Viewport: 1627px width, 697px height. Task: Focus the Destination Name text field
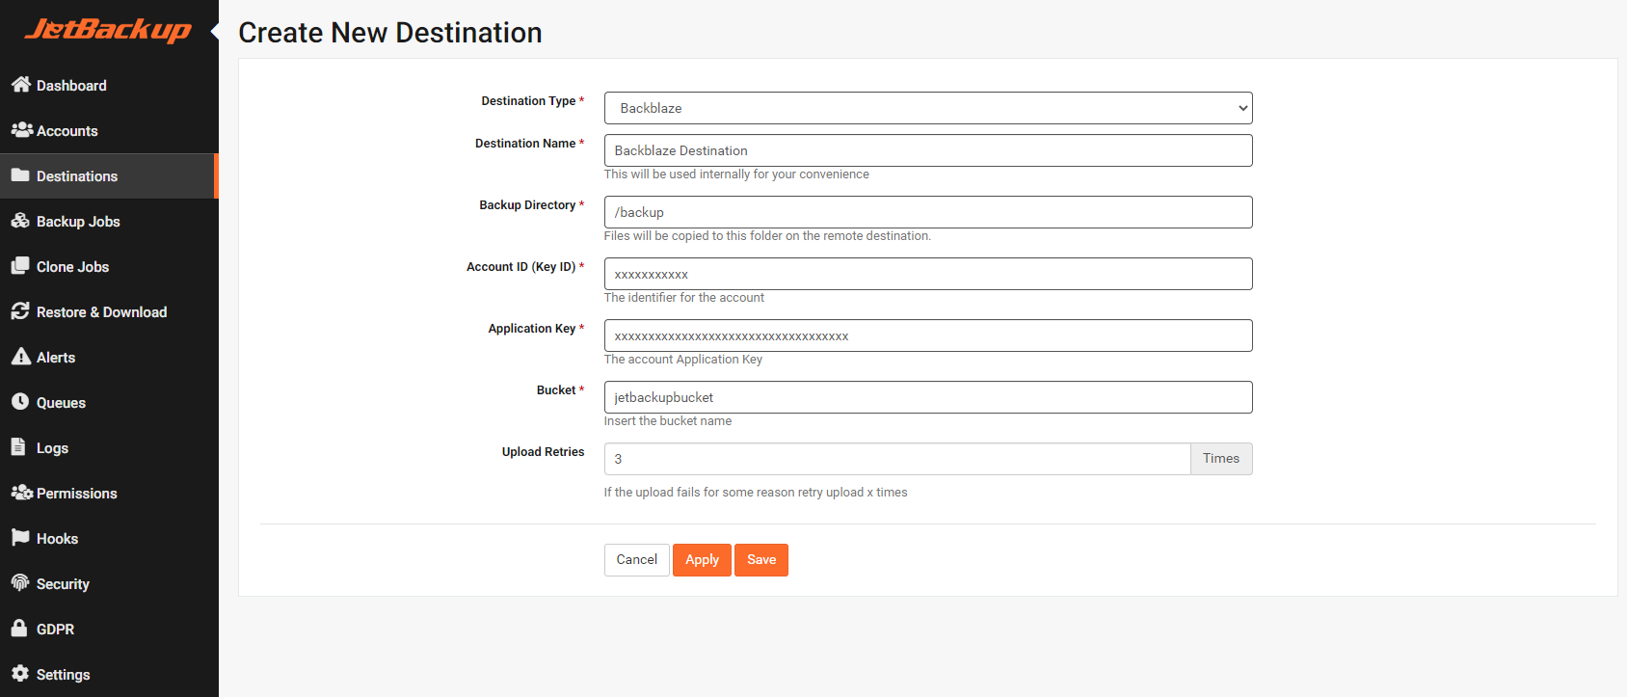pos(927,150)
